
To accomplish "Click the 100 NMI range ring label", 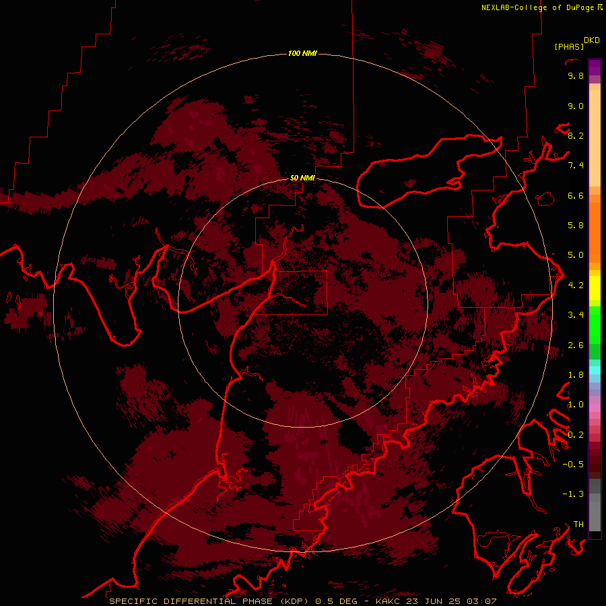I will coord(302,53).
